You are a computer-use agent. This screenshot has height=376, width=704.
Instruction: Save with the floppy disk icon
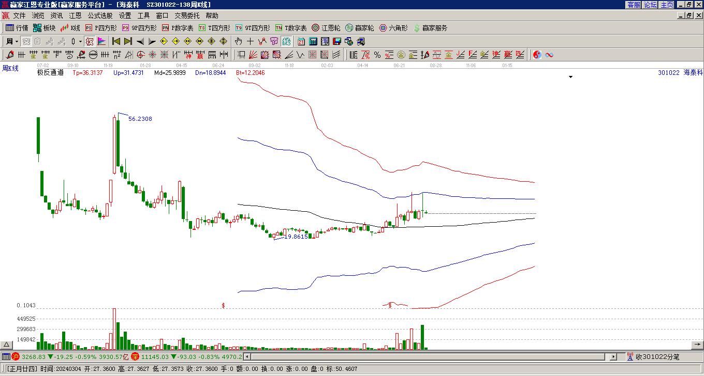337,41
